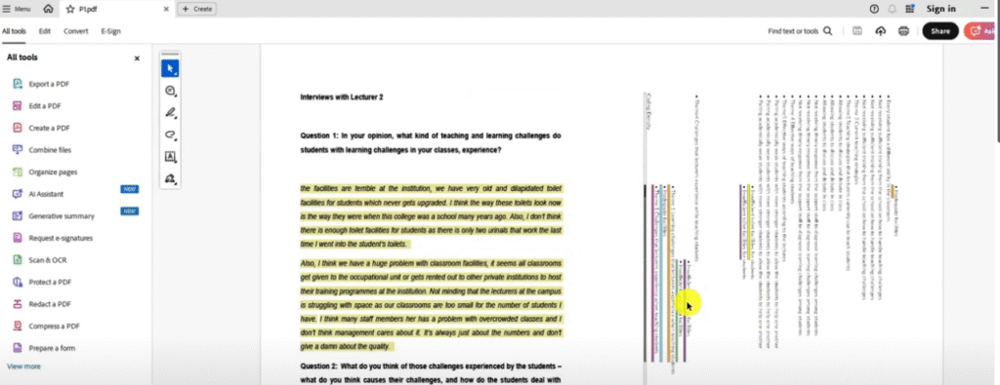1000x385 pixels.
Task: Click the home icon
Action: [49, 9]
